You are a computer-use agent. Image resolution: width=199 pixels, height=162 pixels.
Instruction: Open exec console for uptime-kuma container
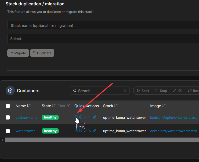[x=90, y=117]
